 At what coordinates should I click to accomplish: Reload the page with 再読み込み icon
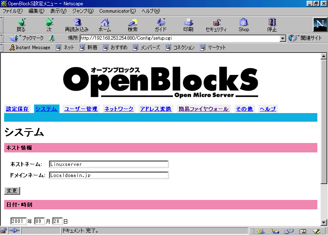77,25
